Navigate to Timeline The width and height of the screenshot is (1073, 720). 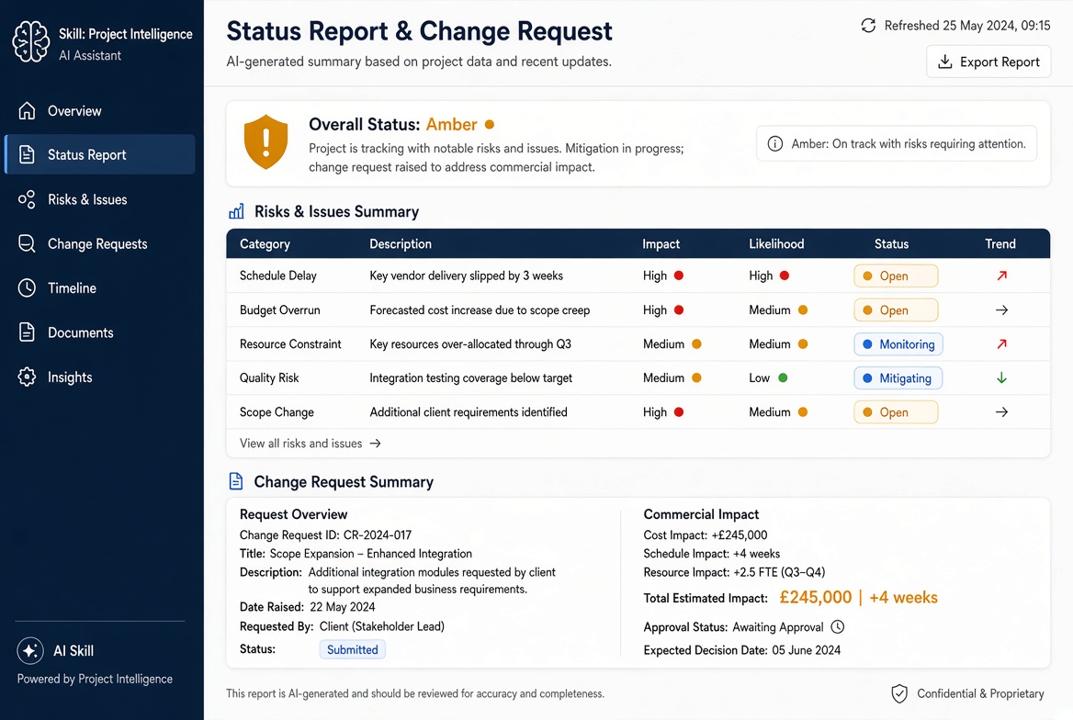100,288
